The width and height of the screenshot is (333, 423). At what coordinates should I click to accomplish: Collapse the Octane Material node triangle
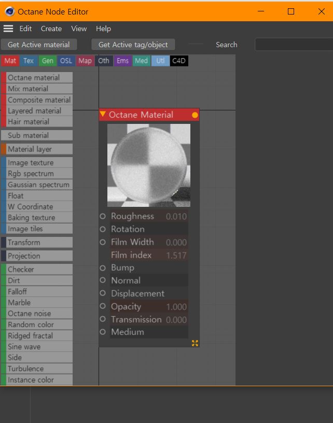click(x=103, y=114)
